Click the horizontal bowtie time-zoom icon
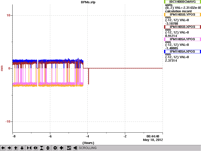The image size is (201, 151). click(29, 148)
